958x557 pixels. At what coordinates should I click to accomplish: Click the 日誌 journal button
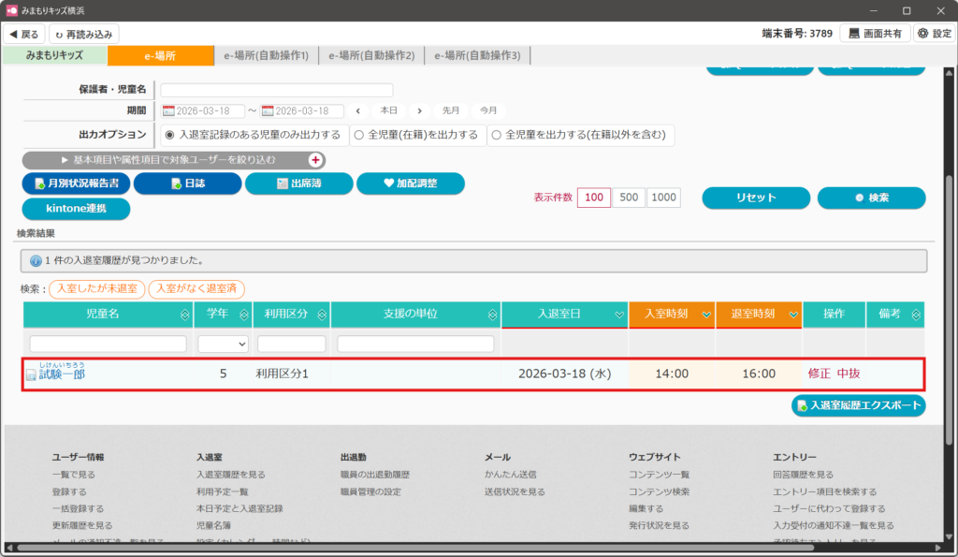[x=187, y=183]
